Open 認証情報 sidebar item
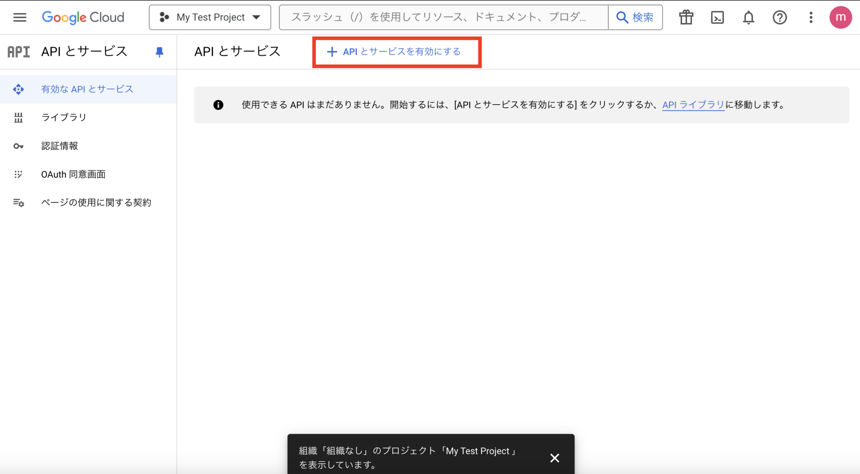The width and height of the screenshot is (860, 474). click(60, 146)
